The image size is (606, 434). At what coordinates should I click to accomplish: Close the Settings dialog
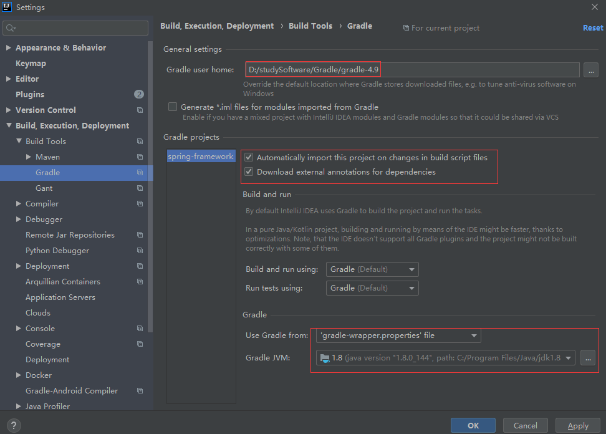[x=594, y=7]
